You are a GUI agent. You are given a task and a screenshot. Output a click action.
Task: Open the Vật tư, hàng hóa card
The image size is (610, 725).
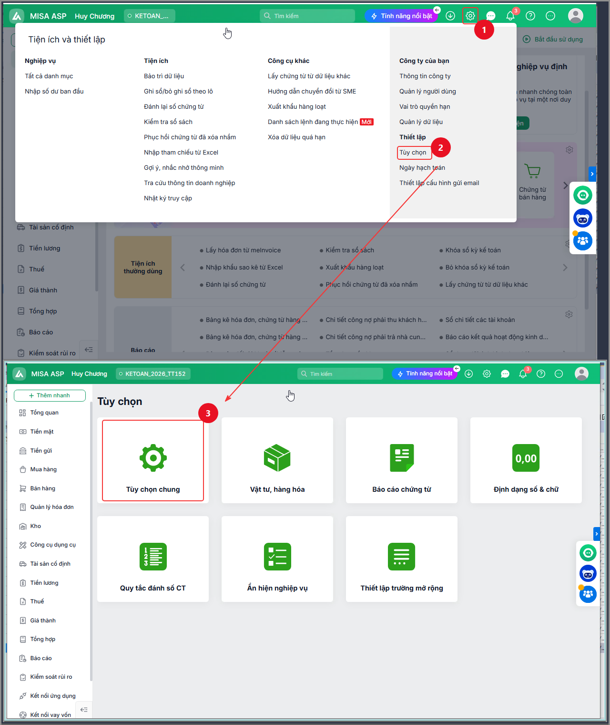[277, 460]
